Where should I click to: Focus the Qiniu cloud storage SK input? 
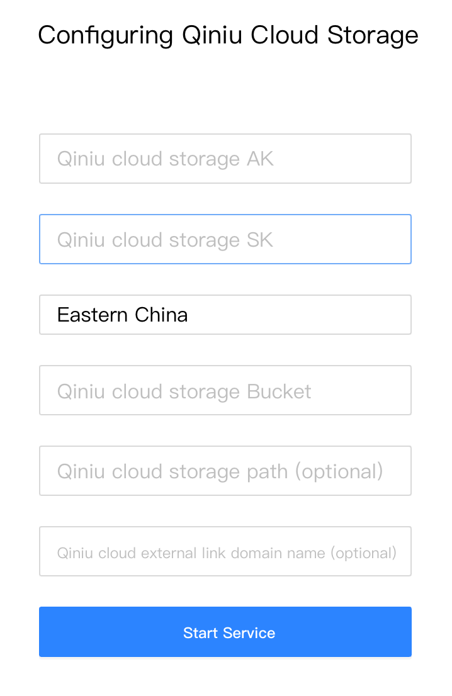[225, 239]
